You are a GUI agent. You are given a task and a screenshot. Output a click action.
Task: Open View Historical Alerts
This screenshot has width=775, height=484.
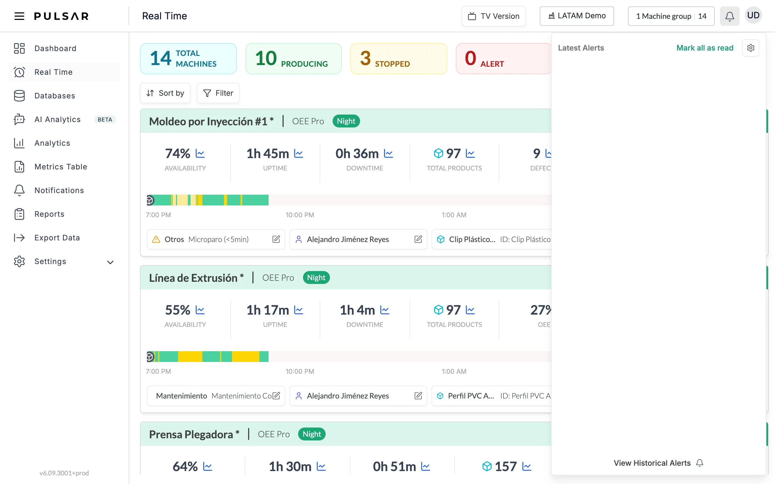click(x=658, y=463)
